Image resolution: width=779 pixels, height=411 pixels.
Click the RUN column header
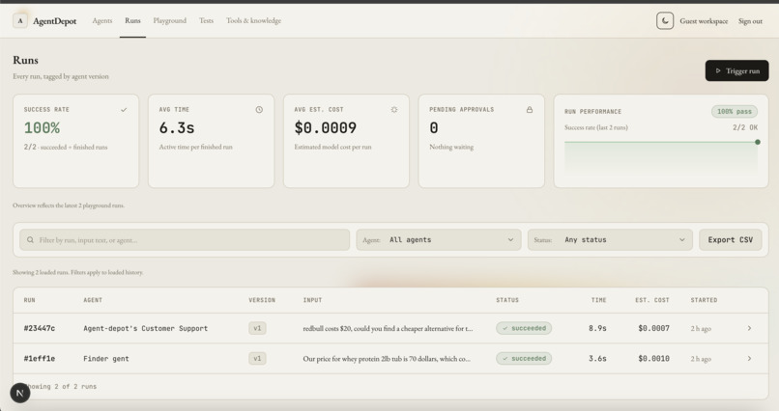tap(29, 300)
